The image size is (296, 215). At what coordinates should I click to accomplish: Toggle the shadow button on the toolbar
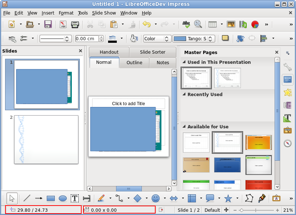pos(225,38)
